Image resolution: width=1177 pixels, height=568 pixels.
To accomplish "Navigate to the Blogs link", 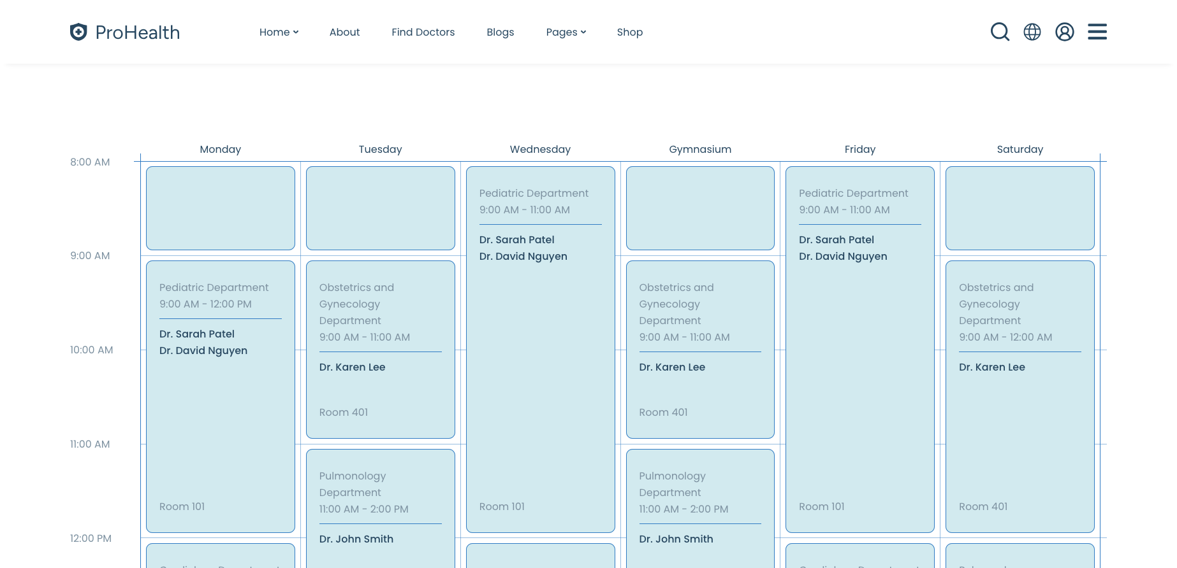I will (x=500, y=32).
